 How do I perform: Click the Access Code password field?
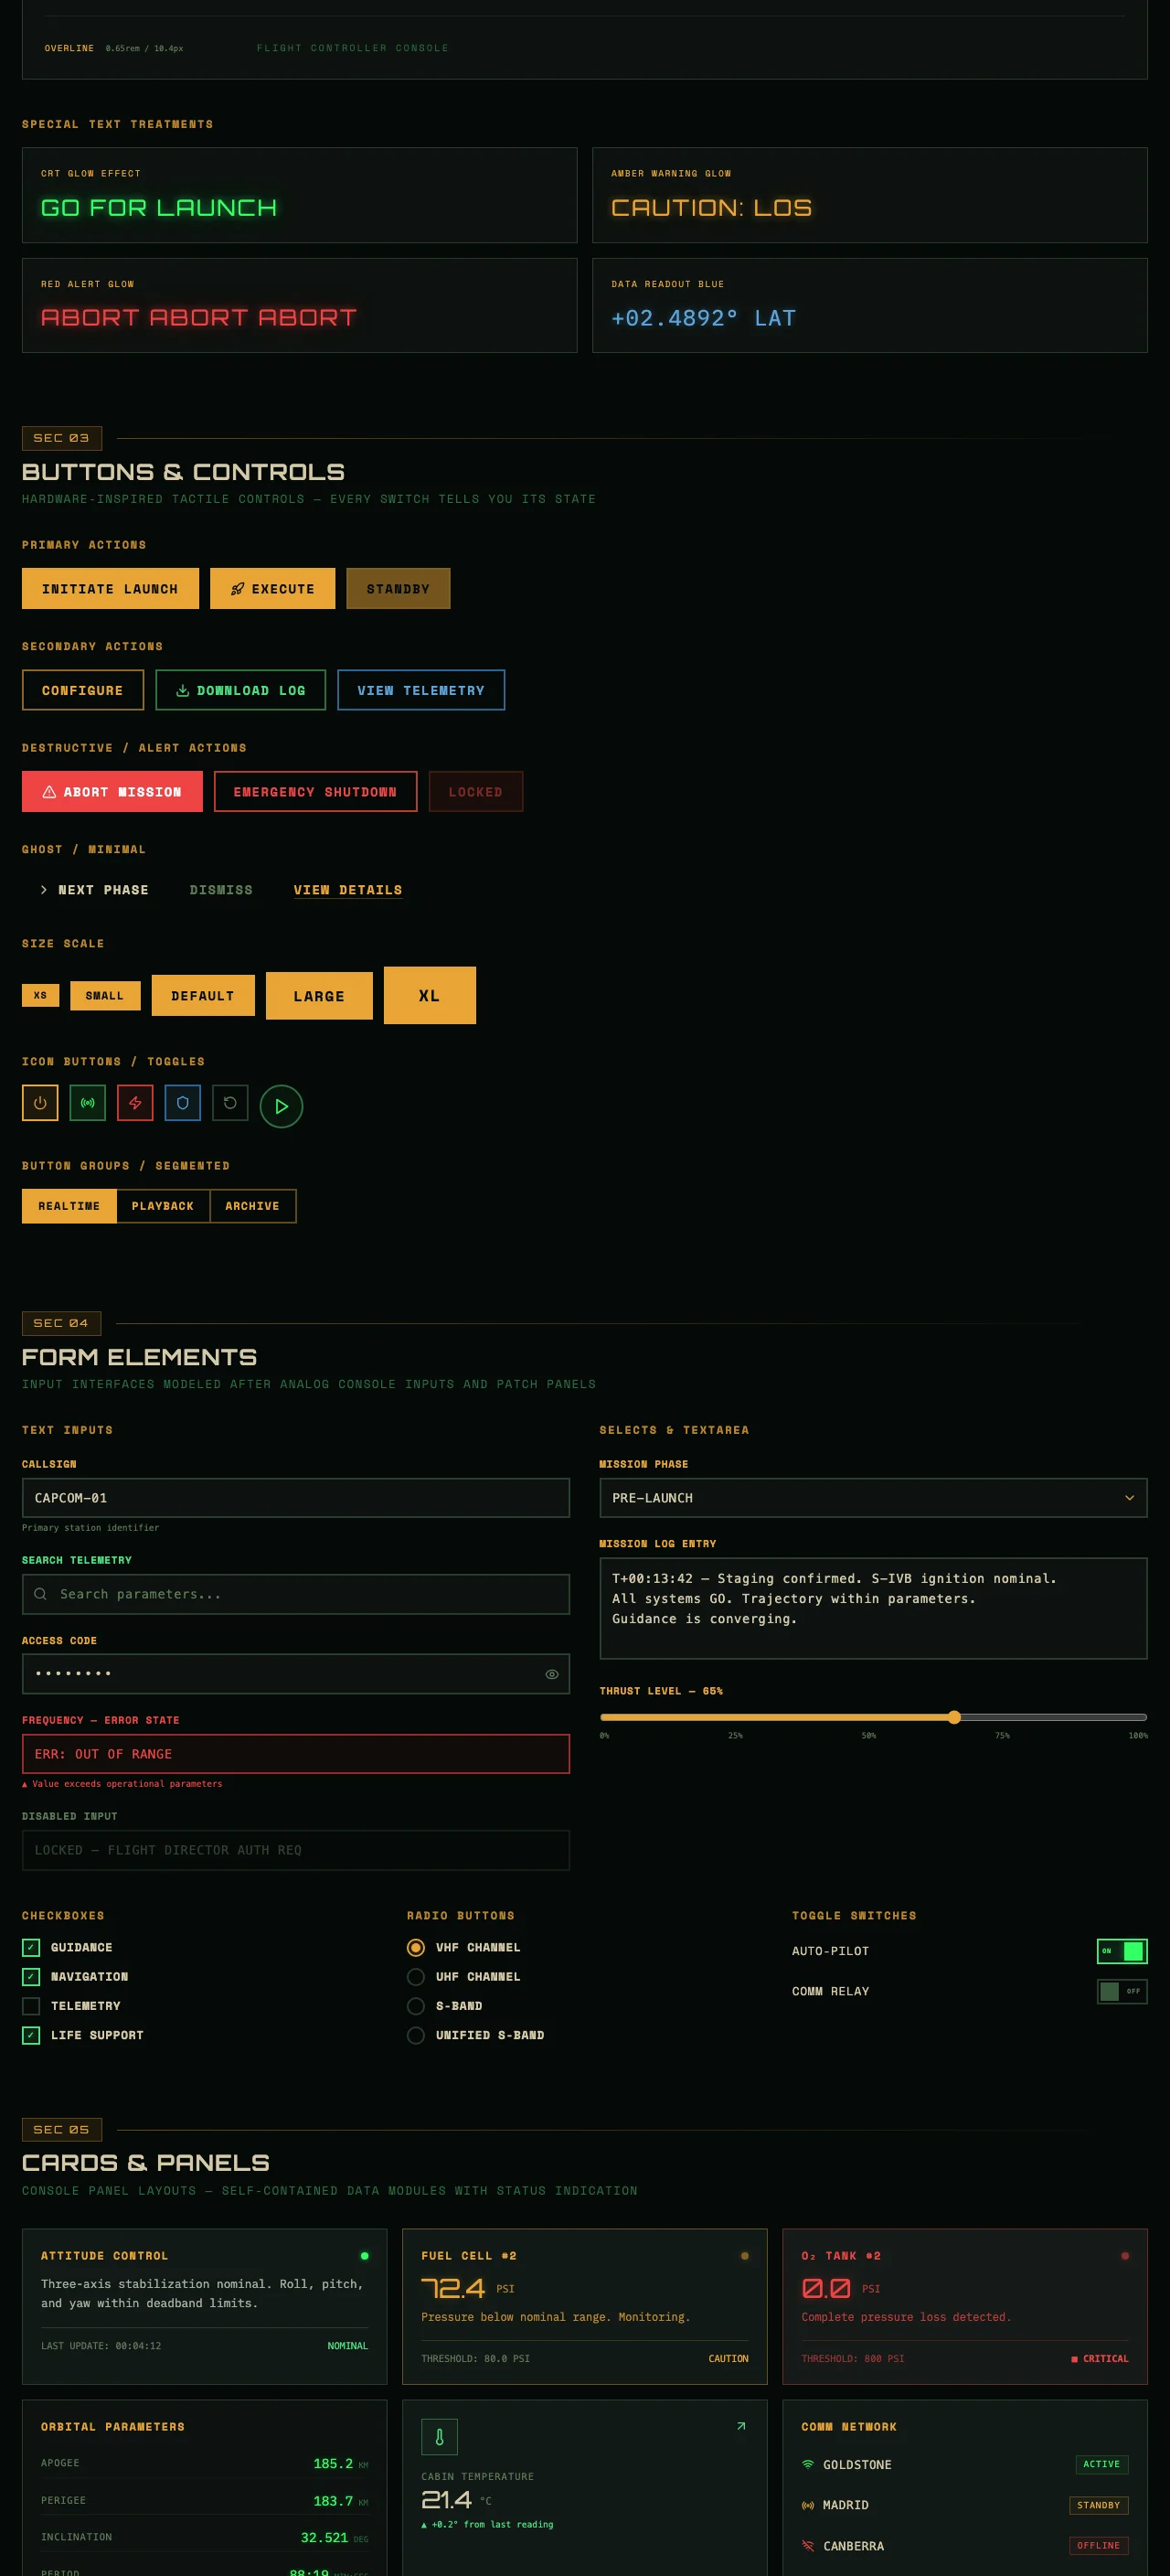coord(296,1674)
